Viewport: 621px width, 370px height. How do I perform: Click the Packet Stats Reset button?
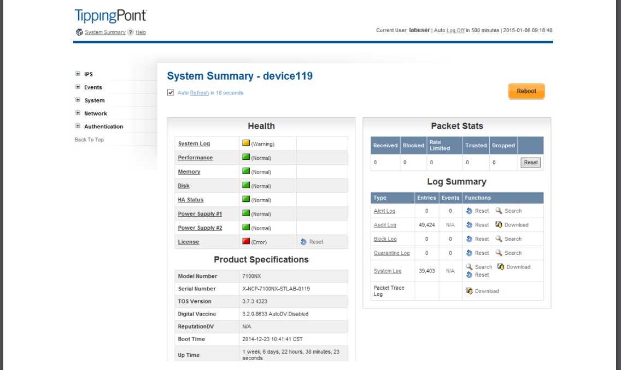click(x=531, y=163)
